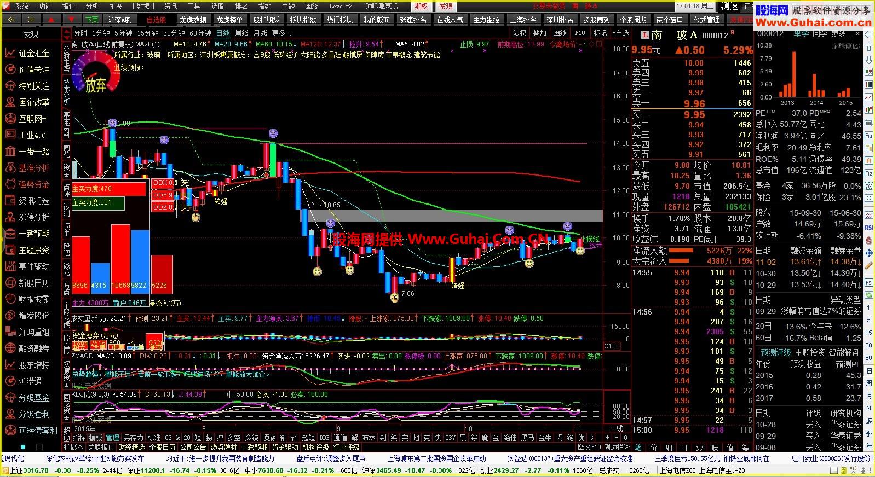
Task: Click the 画线 draw line chart button
Action: pyautogui.click(x=560, y=33)
